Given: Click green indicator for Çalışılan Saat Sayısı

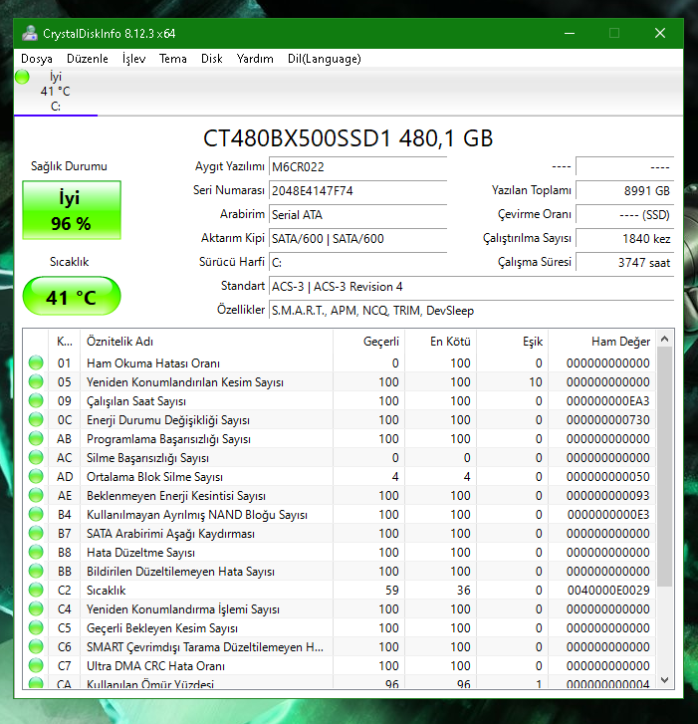Looking at the screenshot, I should (x=37, y=401).
